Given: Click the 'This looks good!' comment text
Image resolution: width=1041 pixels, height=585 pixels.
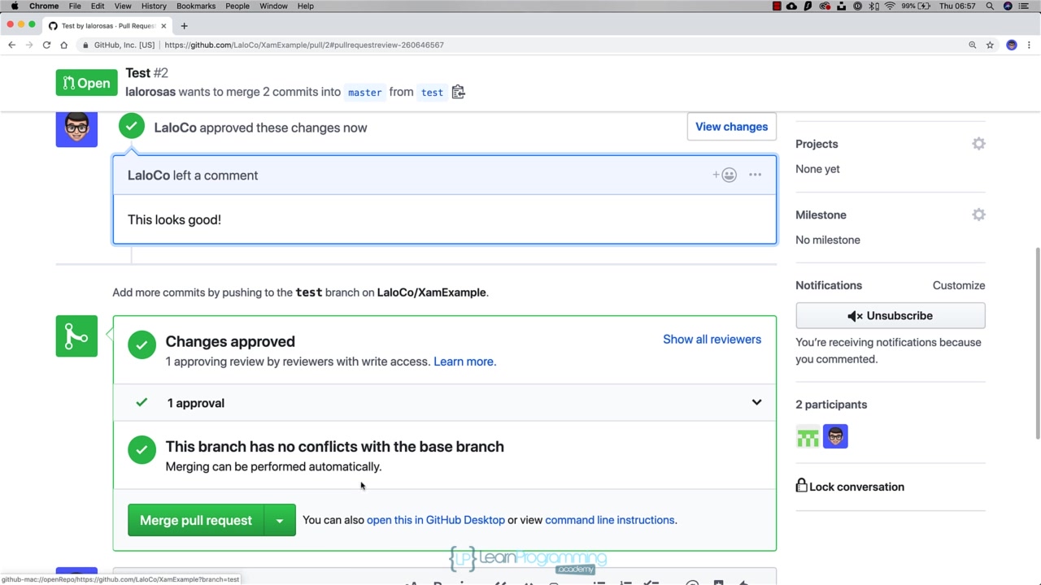Looking at the screenshot, I should point(174,220).
